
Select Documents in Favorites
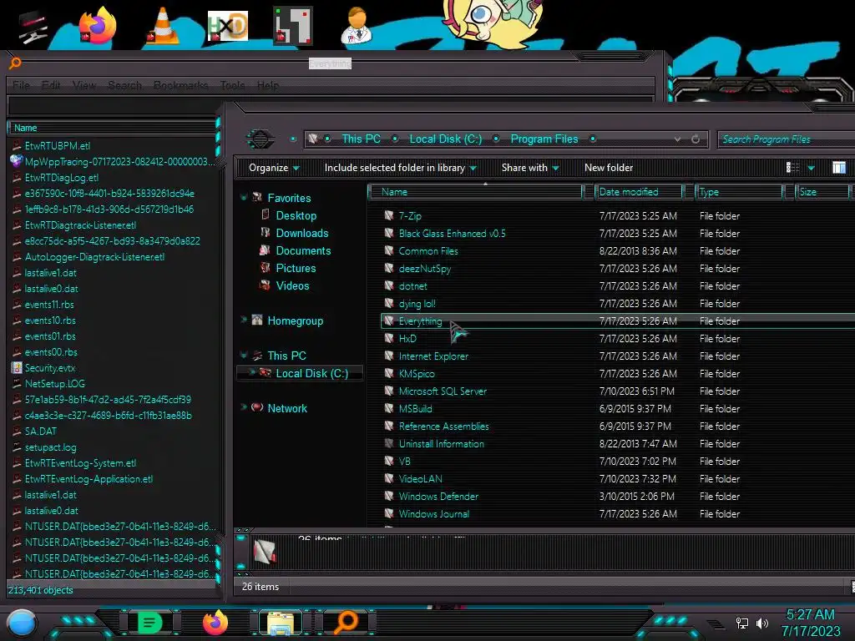point(303,250)
